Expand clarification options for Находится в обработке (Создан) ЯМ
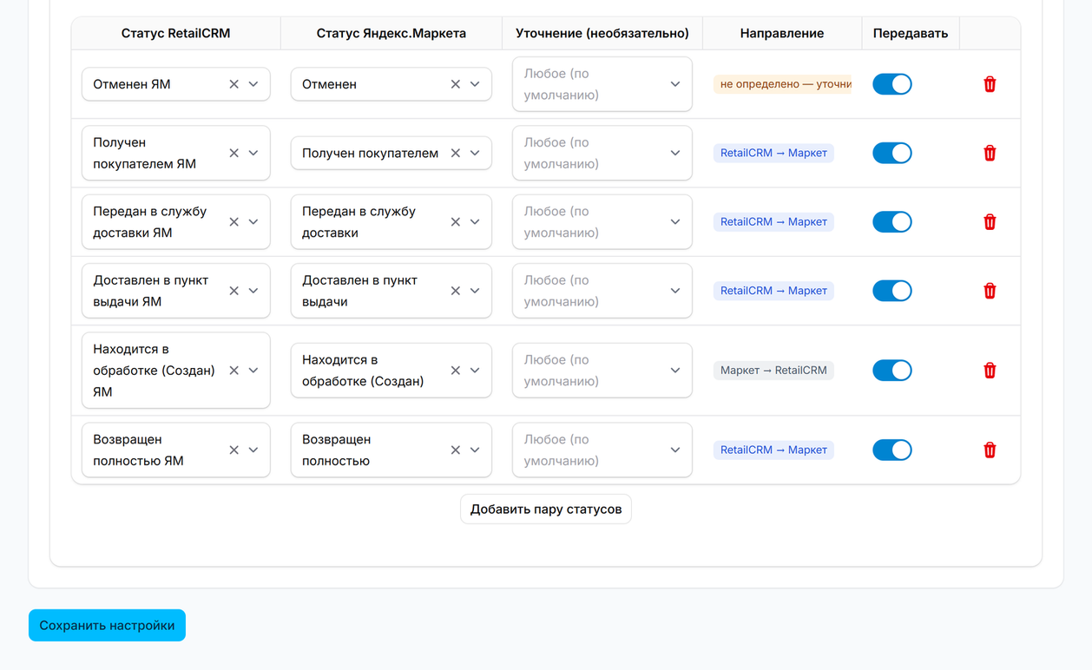 tap(602, 371)
